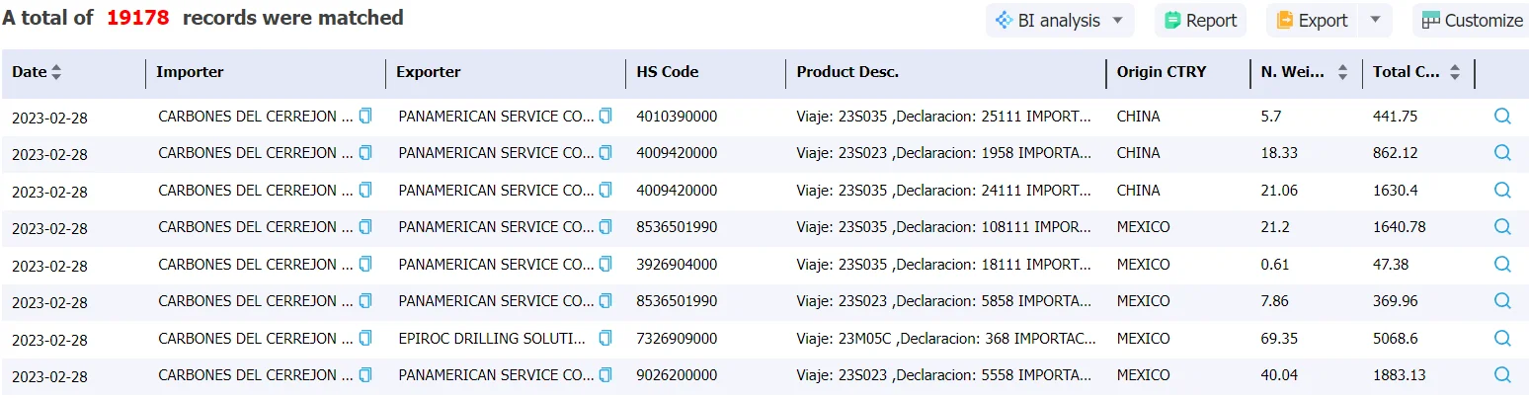Screen dimensions: 1529x398
Task: Click the net weight value 69.35
Action: coord(1279,339)
